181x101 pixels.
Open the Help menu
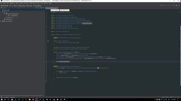(50, 3)
